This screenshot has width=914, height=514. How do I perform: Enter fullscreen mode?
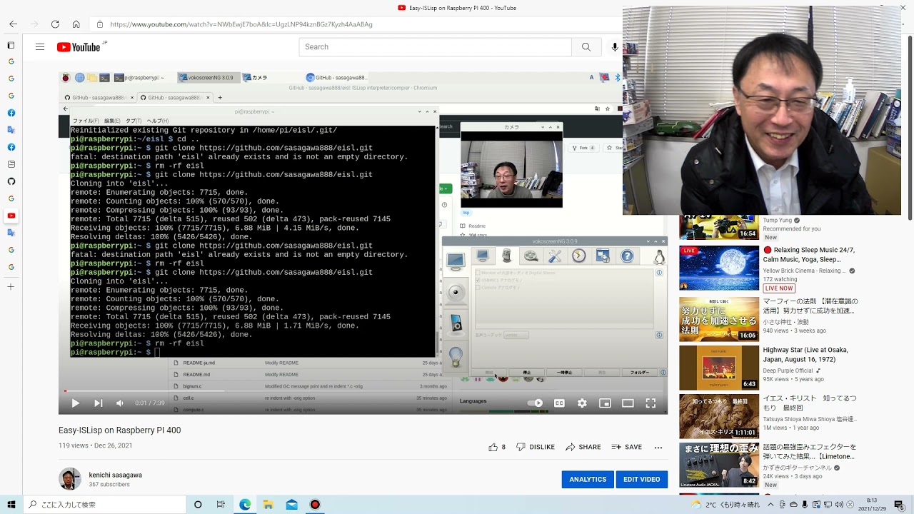pos(651,403)
